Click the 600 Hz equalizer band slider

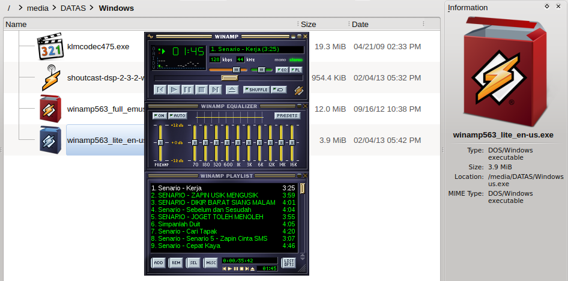[227, 143]
